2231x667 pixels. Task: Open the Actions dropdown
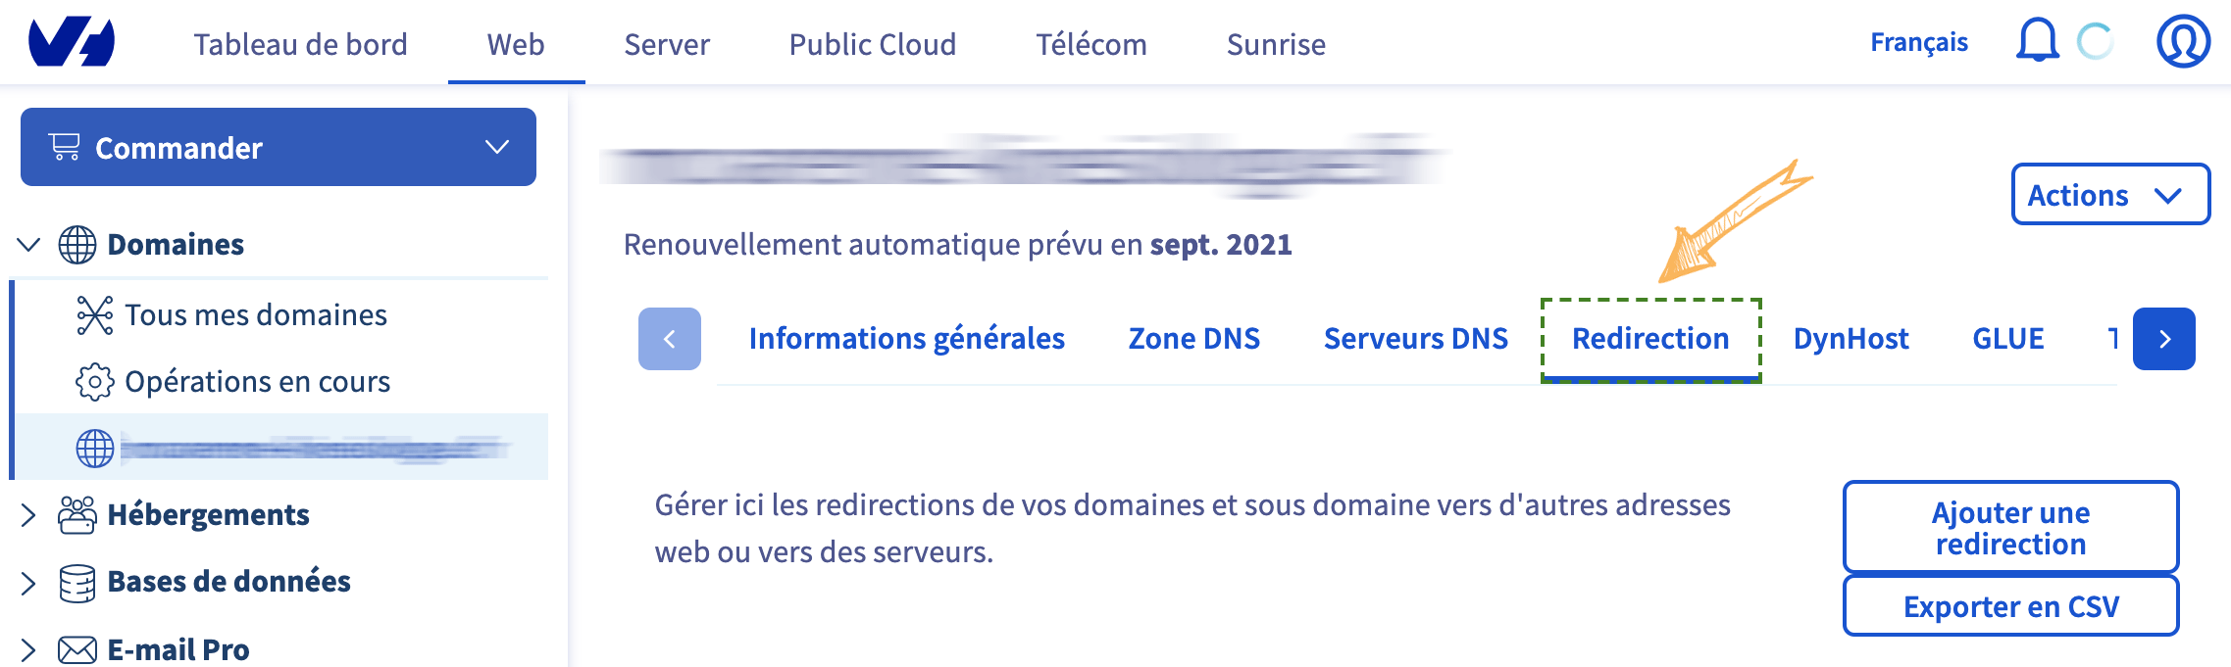click(2110, 194)
